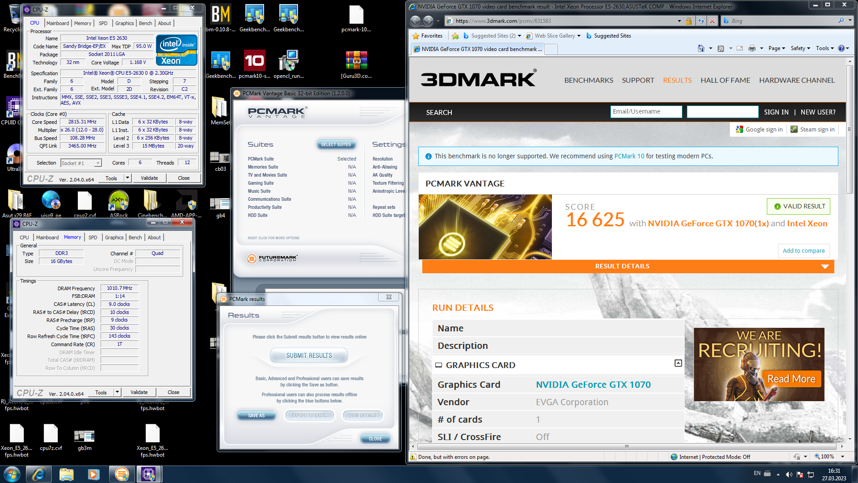Image resolution: width=858 pixels, height=483 pixels.
Task: Open Bench tab in top CPU-Z window
Action: tap(146, 23)
